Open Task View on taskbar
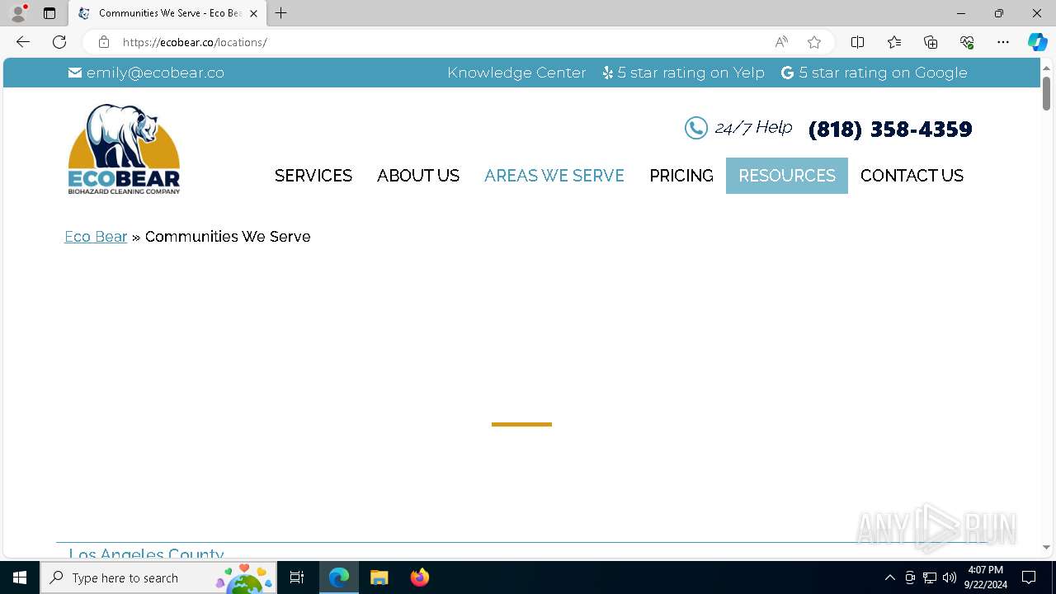This screenshot has width=1056, height=594. point(297,577)
